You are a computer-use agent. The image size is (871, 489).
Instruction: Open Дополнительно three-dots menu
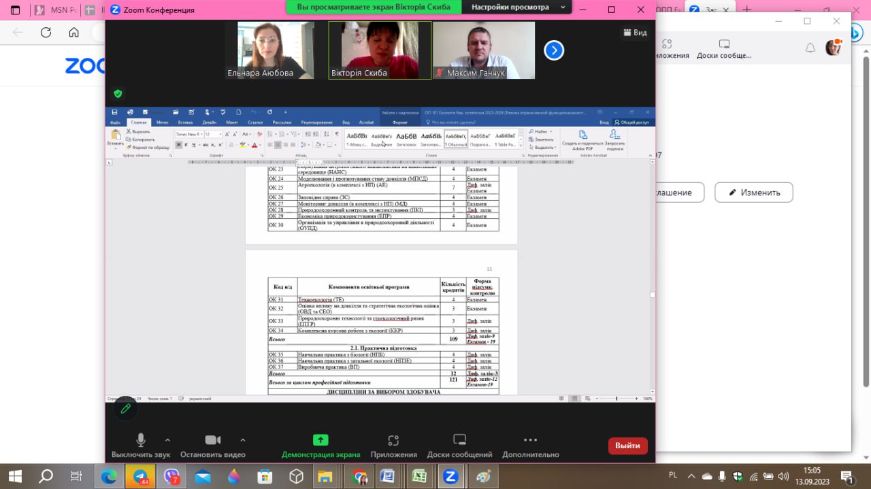[x=531, y=446]
